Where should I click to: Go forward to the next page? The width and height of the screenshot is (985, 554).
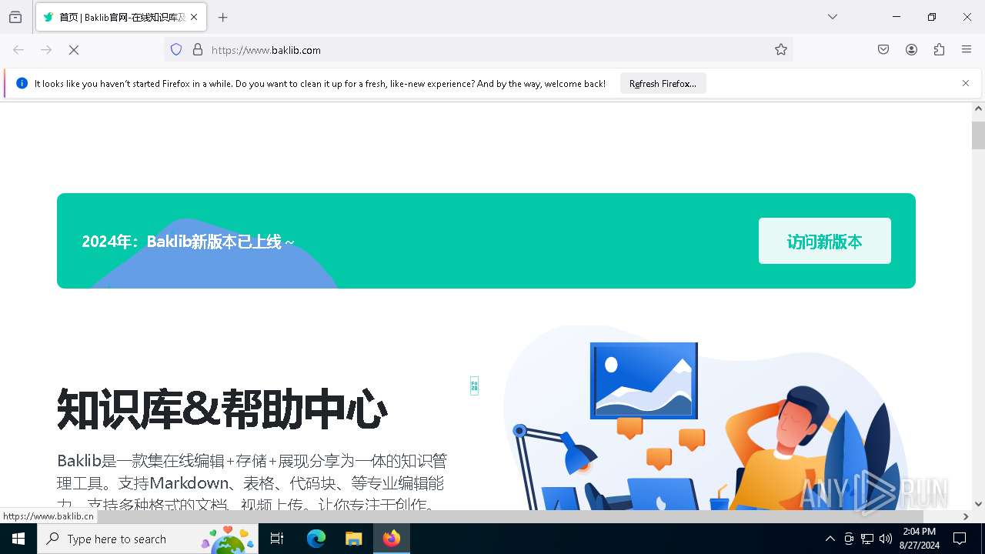click(x=46, y=50)
